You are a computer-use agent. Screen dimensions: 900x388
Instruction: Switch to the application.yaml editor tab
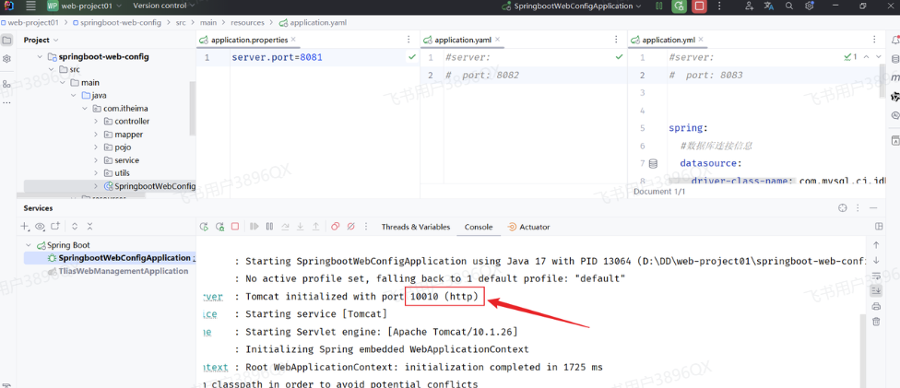pyautogui.click(x=462, y=40)
